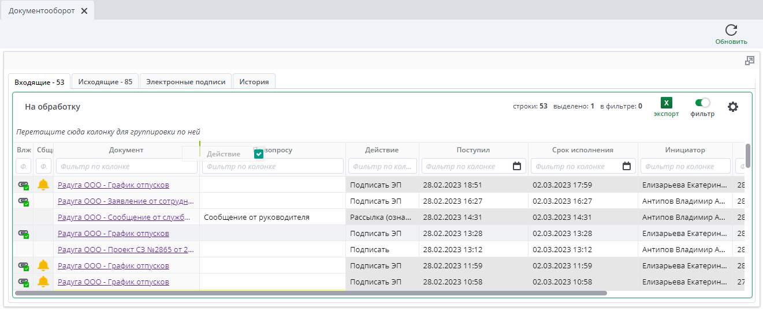Click the Документ column filter field
This screenshot has height=311, width=763.
pos(126,166)
